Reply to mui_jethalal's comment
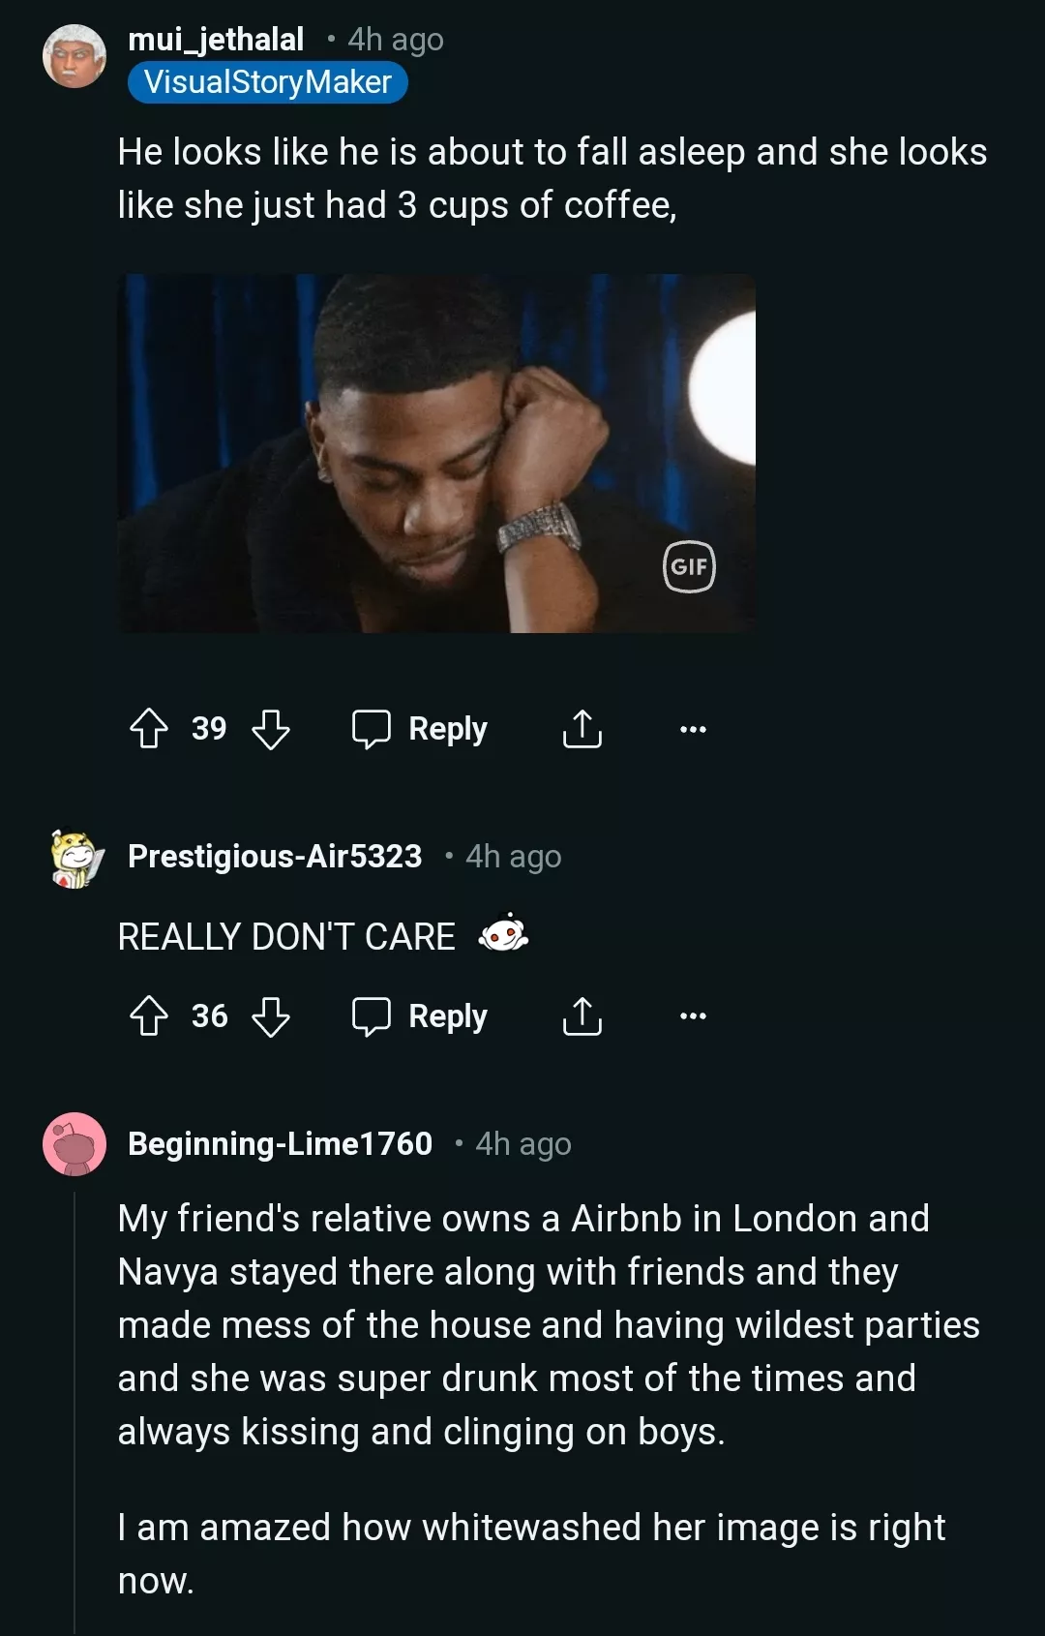The image size is (1045, 1636). pyautogui.click(x=420, y=729)
